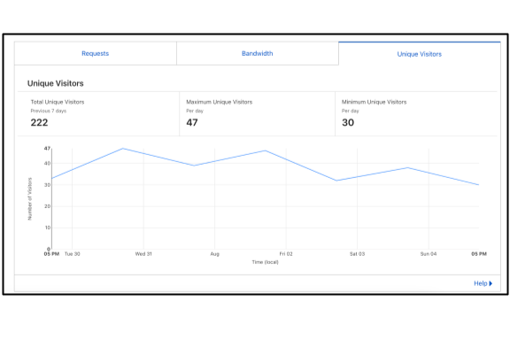Click the chart line endpoint at right 05 PM
This screenshot has width=510, height=340.
pyautogui.click(x=479, y=185)
